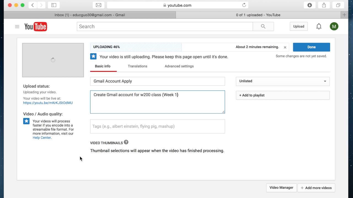
Task: Open the youtu.be video link
Action: click(x=48, y=103)
